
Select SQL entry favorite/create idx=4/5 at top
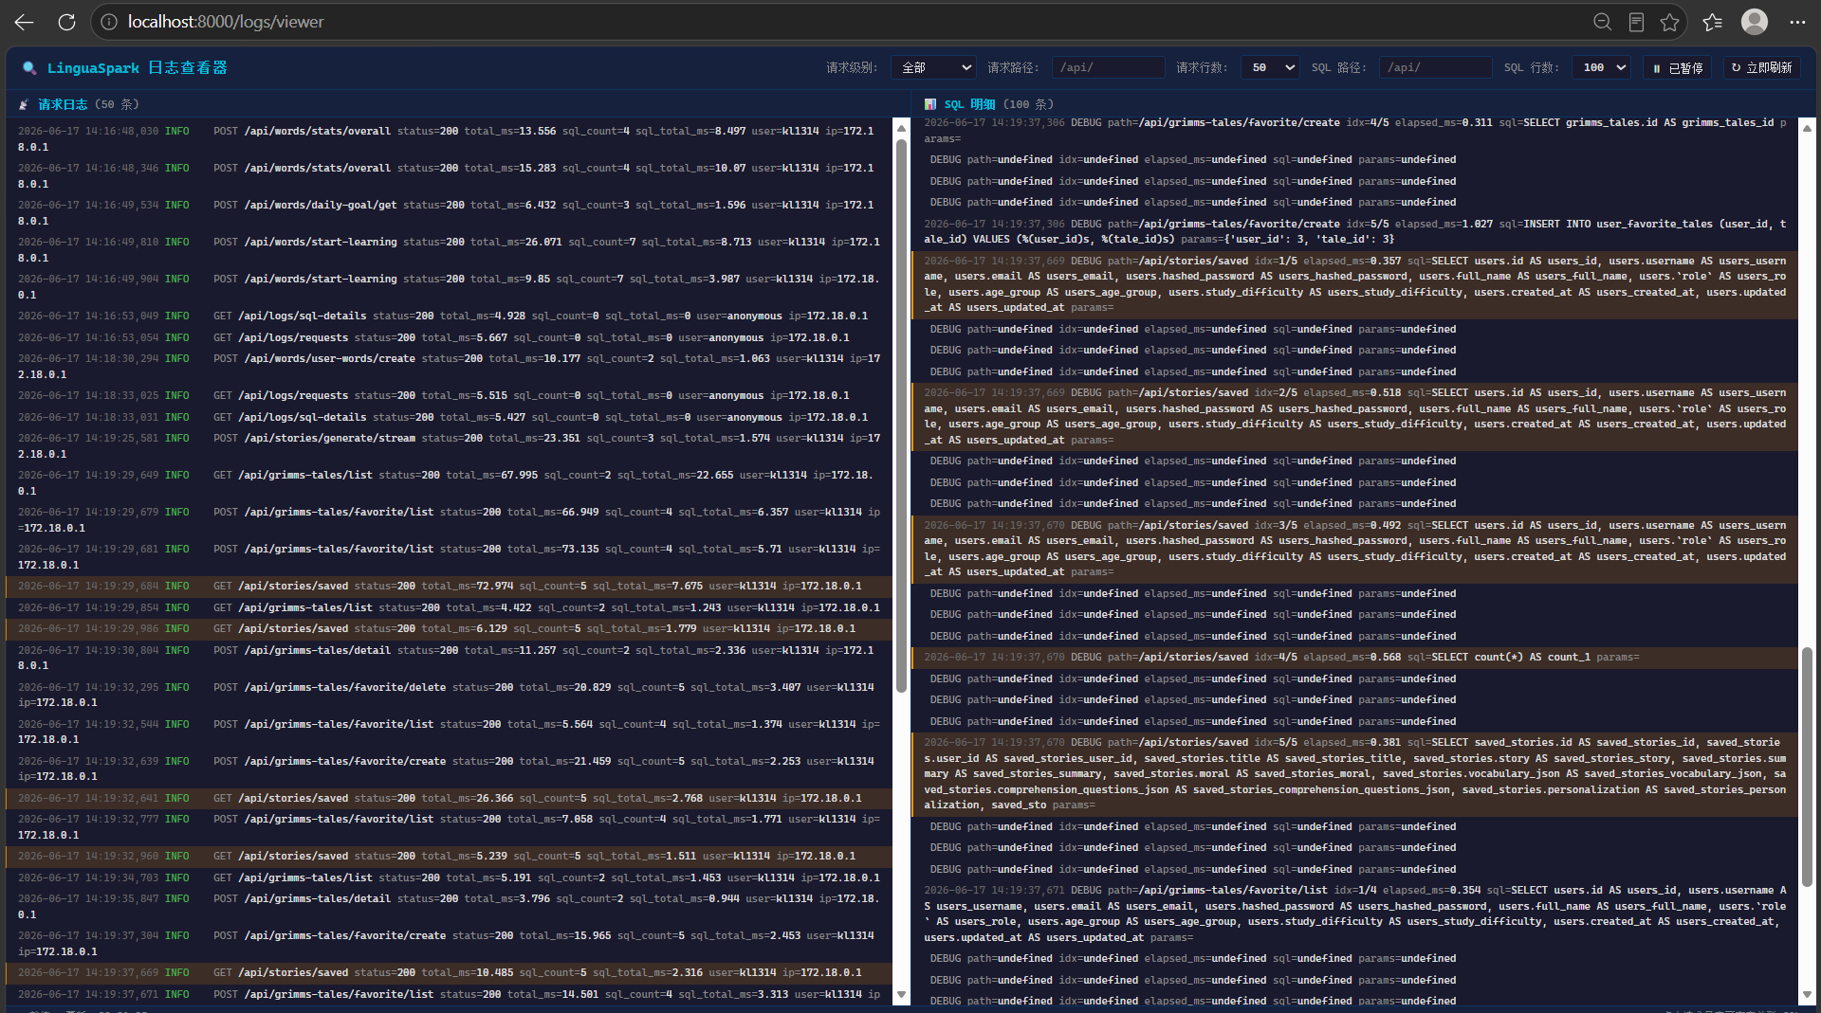1355,131
